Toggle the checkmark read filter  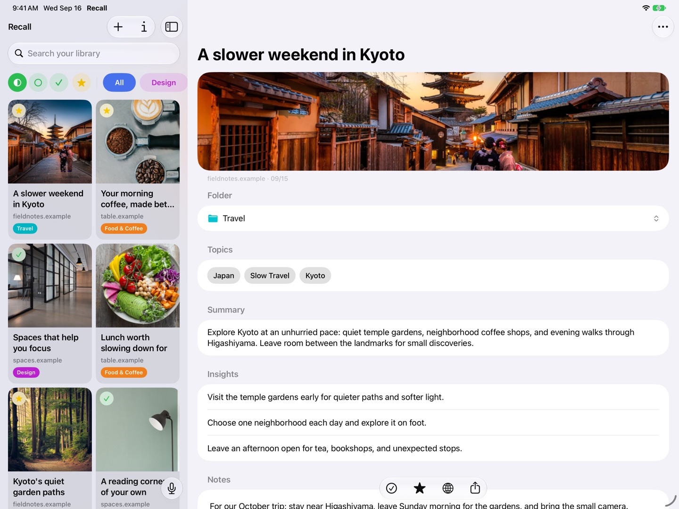pyautogui.click(x=59, y=82)
